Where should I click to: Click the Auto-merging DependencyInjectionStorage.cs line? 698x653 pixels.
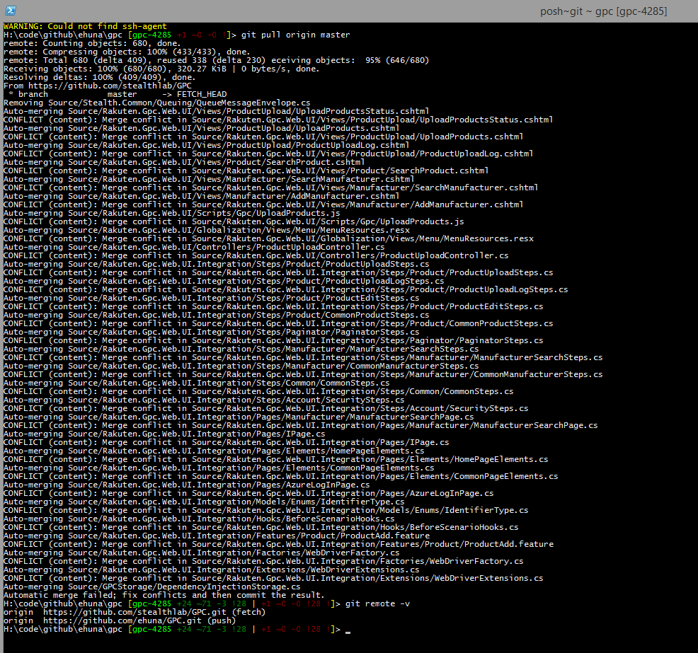[x=151, y=586]
